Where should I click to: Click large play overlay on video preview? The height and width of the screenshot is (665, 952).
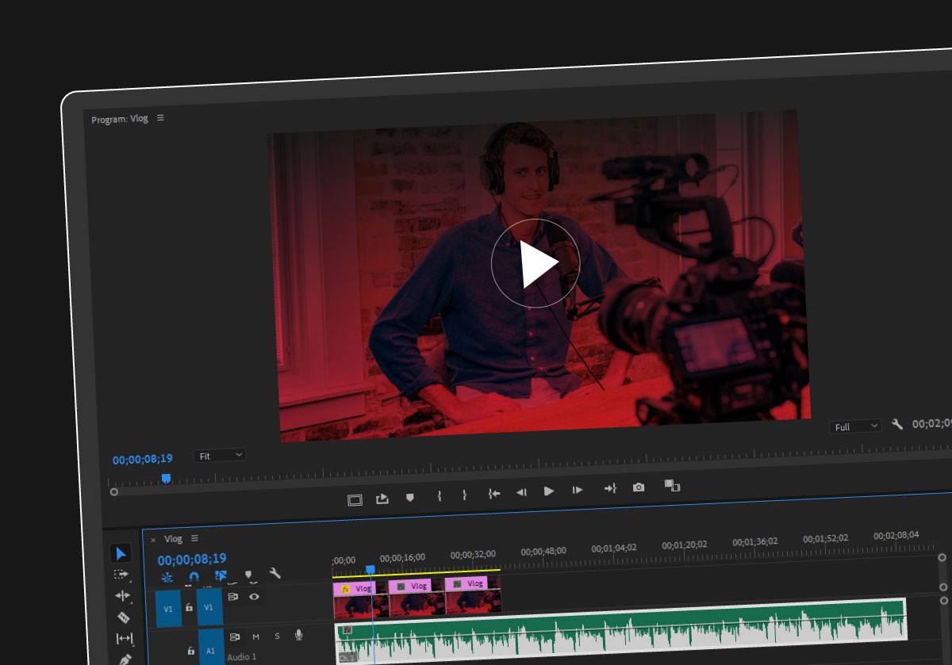pyautogui.click(x=536, y=263)
